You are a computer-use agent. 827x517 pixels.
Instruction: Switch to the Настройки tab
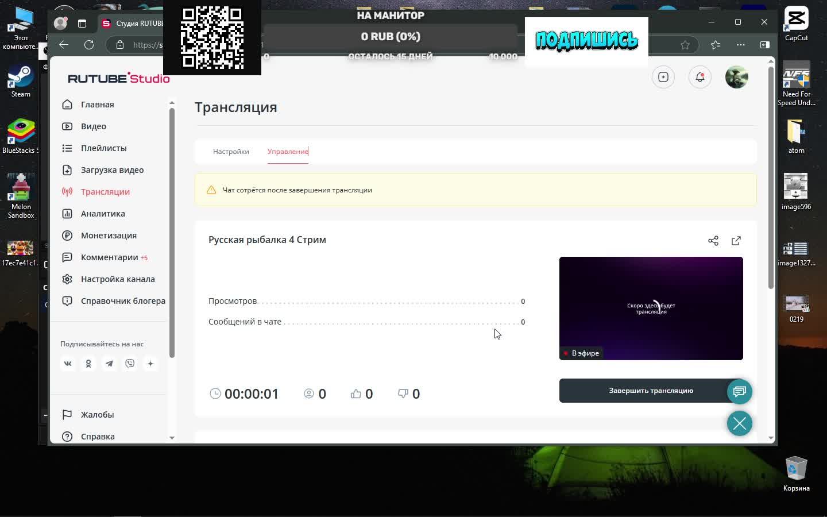pos(231,152)
